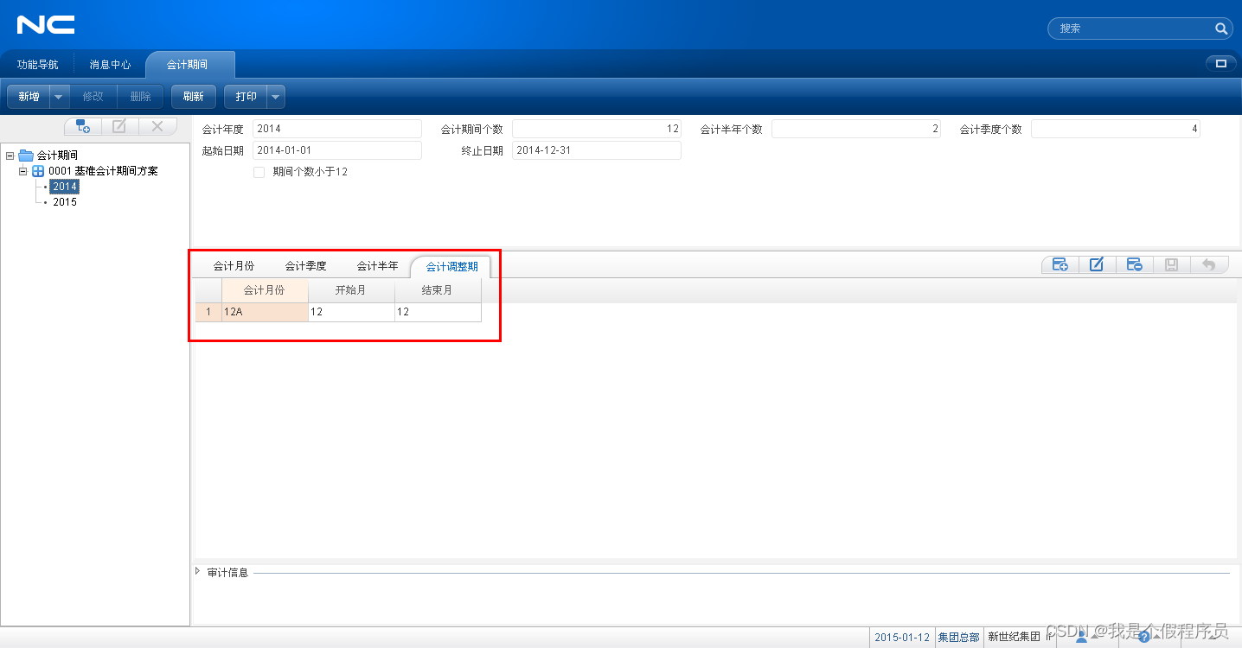1242x648 pixels.
Task: Collapse the 0001 基准会计期间方案 node
Action: pyautogui.click(x=23, y=171)
